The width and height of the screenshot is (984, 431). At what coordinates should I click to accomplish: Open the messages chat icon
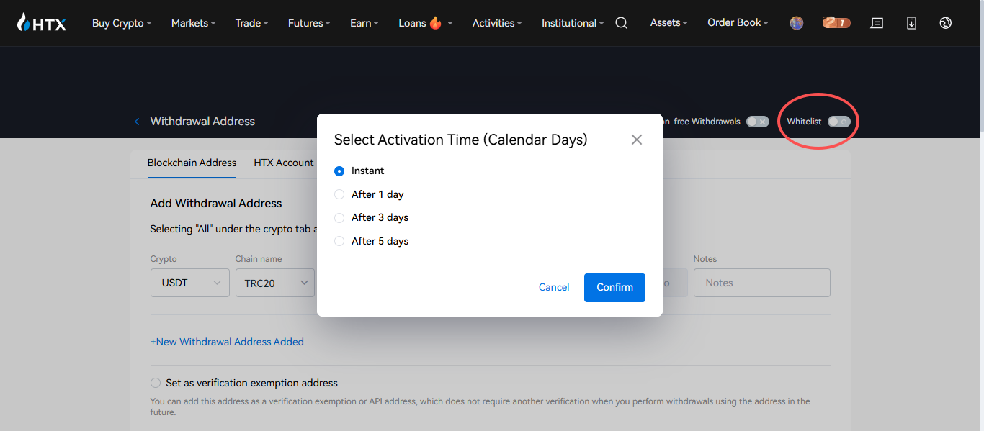click(877, 23)
